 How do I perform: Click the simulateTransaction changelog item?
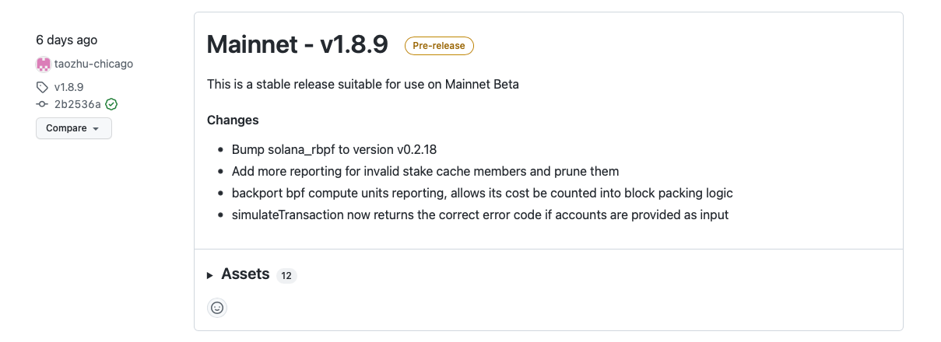pyautogui.click(x=480, y=215)
